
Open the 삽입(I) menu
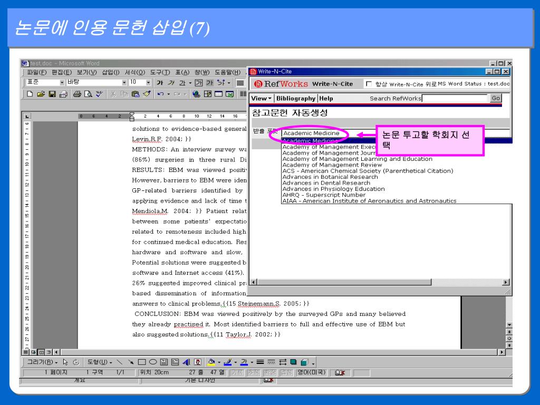111,72
